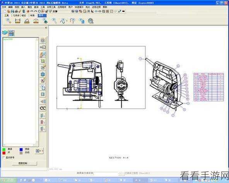The height and width of the screenshot is (183, 229).
Task: Select the highlighted 查询 tab
Action: pyautogui.click(x=42, y=15)
